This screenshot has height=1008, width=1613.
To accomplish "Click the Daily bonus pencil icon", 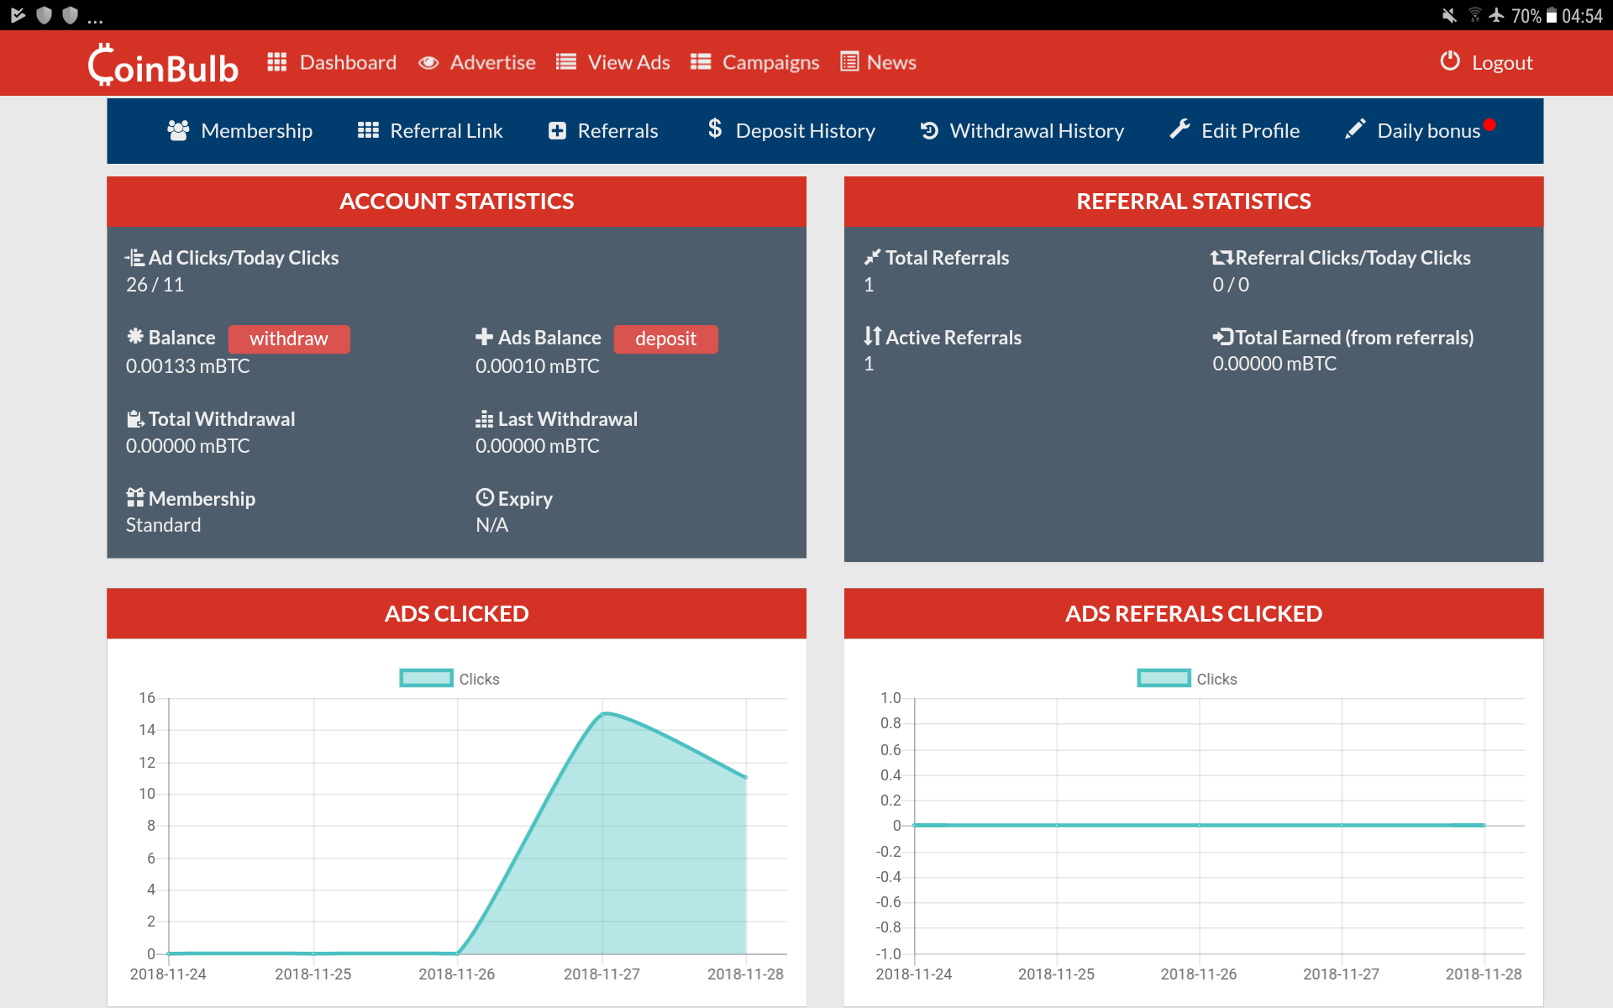I will pyautogui.click(x=1355, y=129).
